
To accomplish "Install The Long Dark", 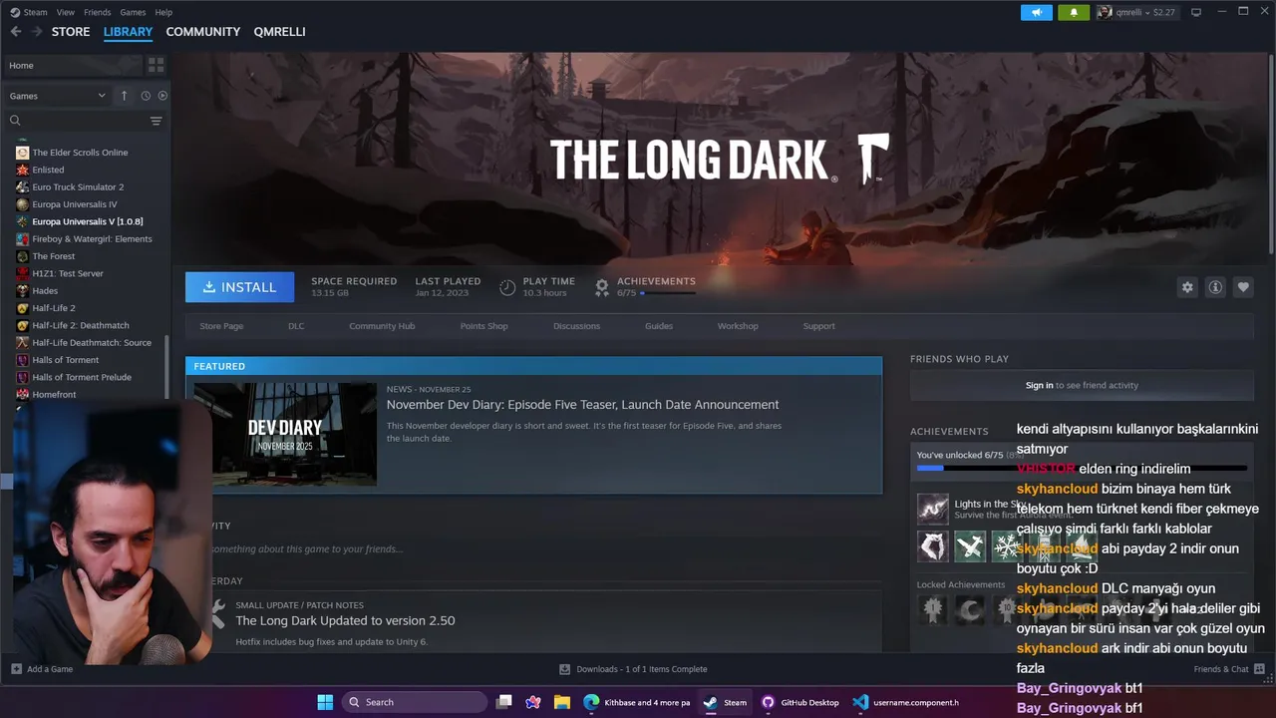I will [x=239, y=287].
